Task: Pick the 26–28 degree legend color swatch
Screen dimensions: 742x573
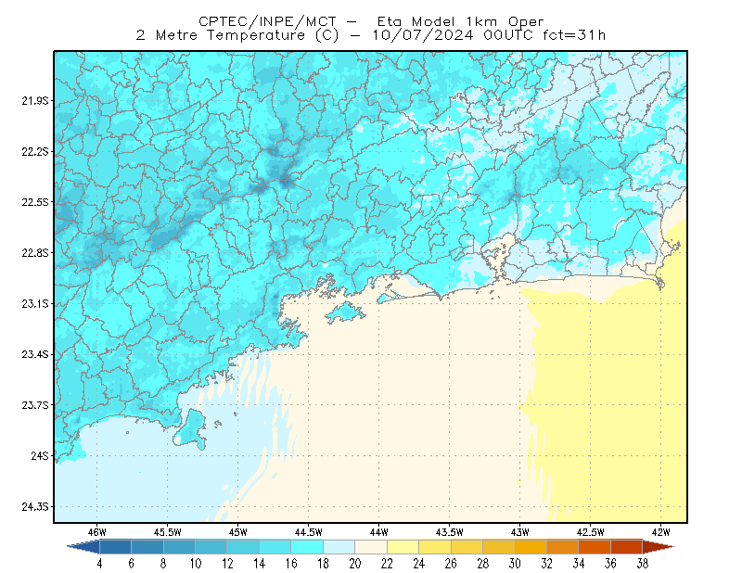Action: point(467,547)
